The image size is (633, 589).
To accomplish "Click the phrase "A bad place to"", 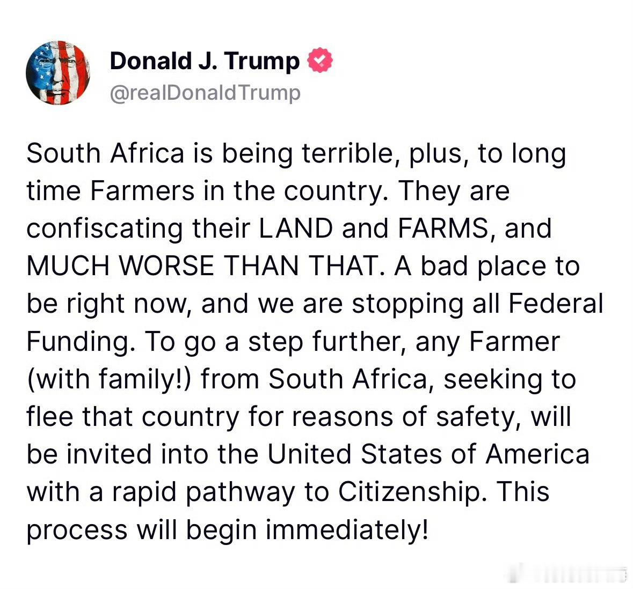I will 487,266.
